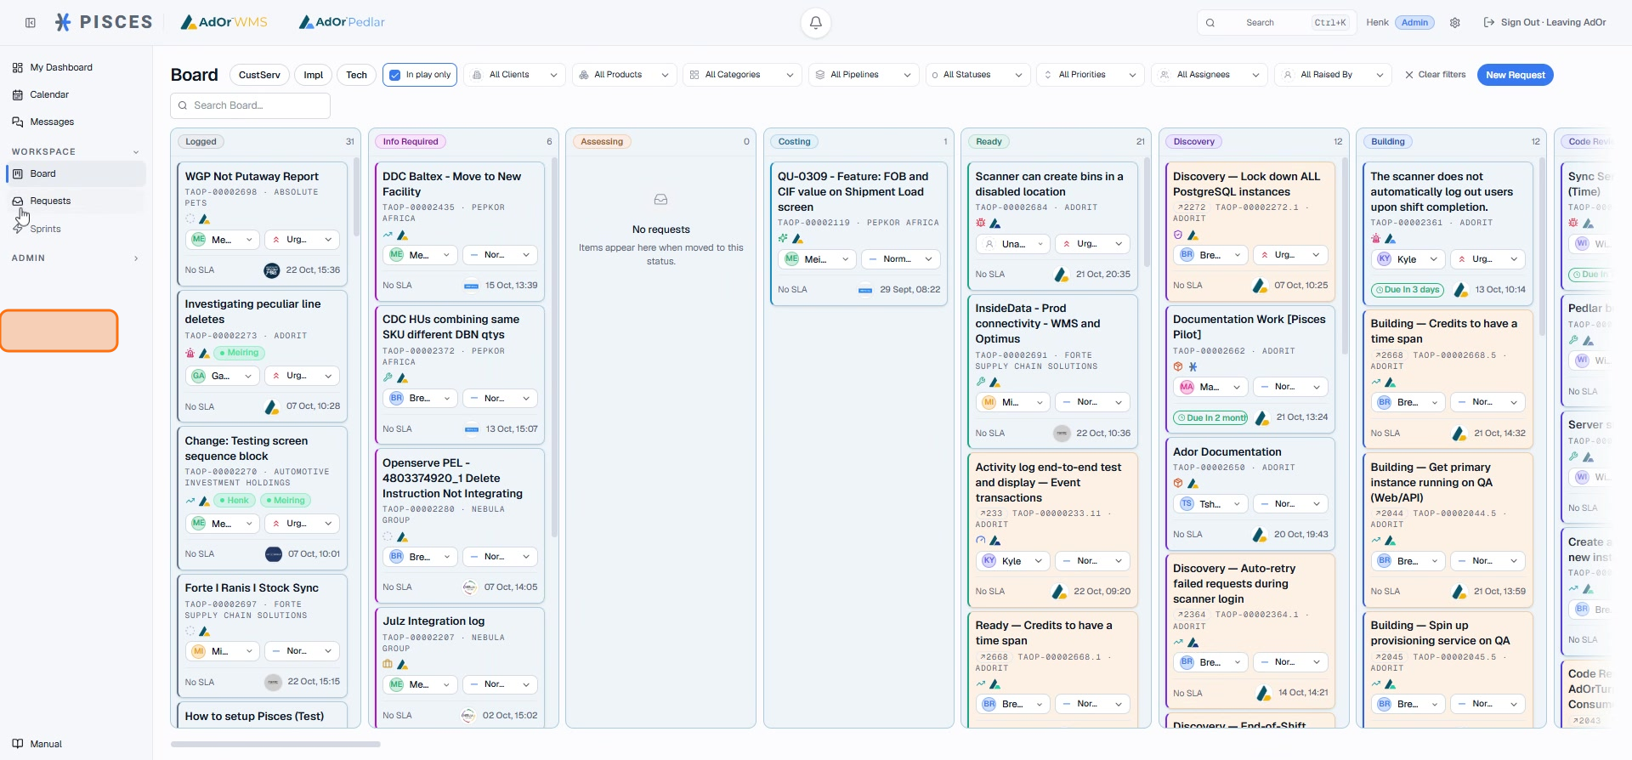This screenshot has width=1632, height=760.
Task: Open AdOr Pedlar app logo
Action: [342, 22]
